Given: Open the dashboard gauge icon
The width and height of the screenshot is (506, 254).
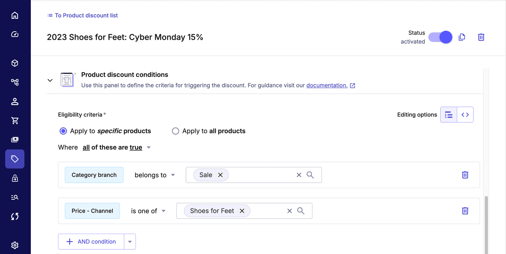Looking at the screenshot, I should (x=15, y=34).
